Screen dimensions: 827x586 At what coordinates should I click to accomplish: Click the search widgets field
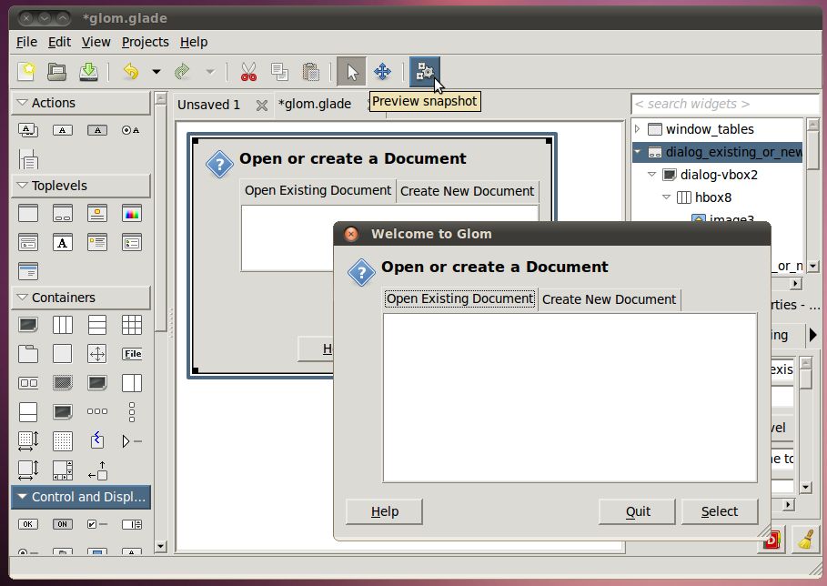pyautogui.click(x=725, y=104)
